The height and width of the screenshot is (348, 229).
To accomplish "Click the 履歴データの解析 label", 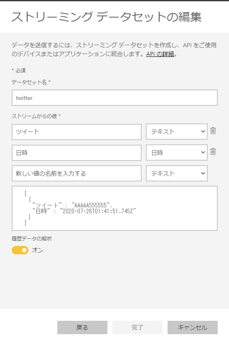I will [x=32, y=239].
